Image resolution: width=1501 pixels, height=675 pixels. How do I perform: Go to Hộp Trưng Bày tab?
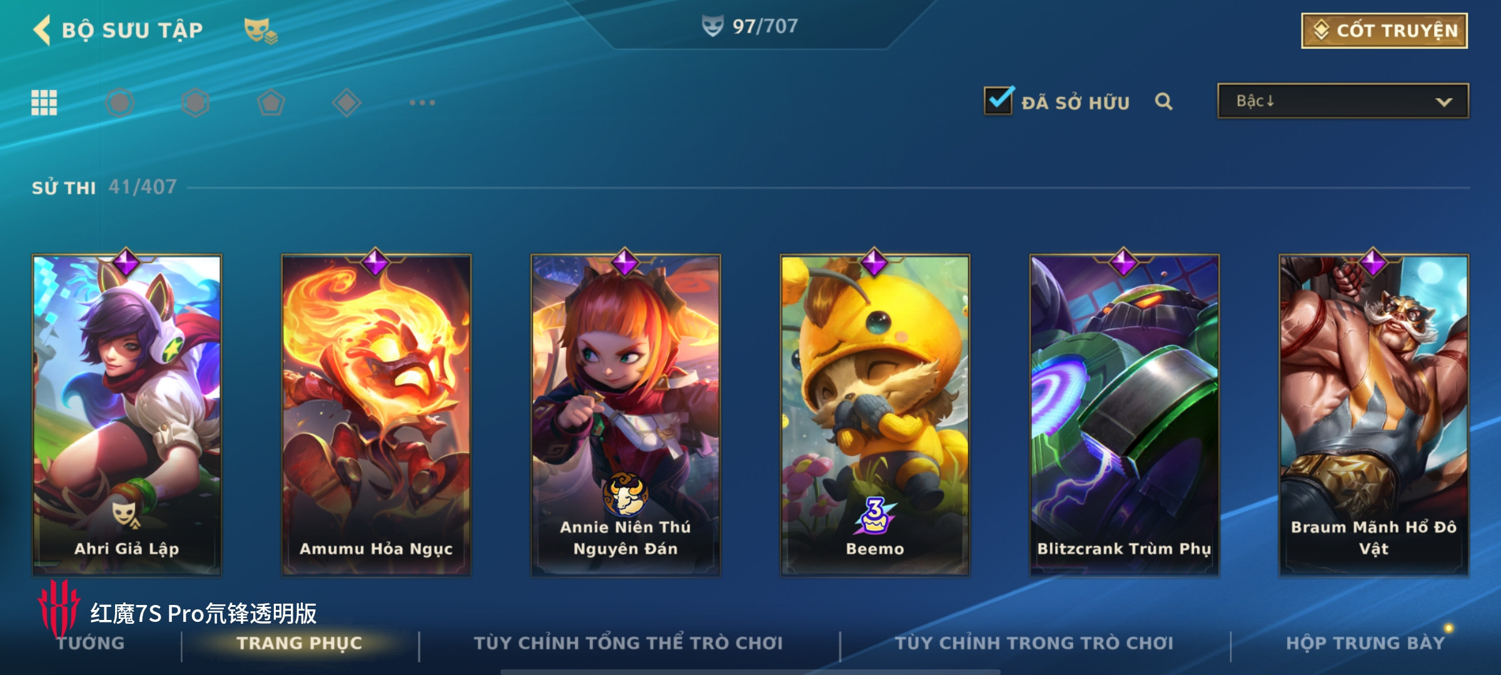[1365, 643]
